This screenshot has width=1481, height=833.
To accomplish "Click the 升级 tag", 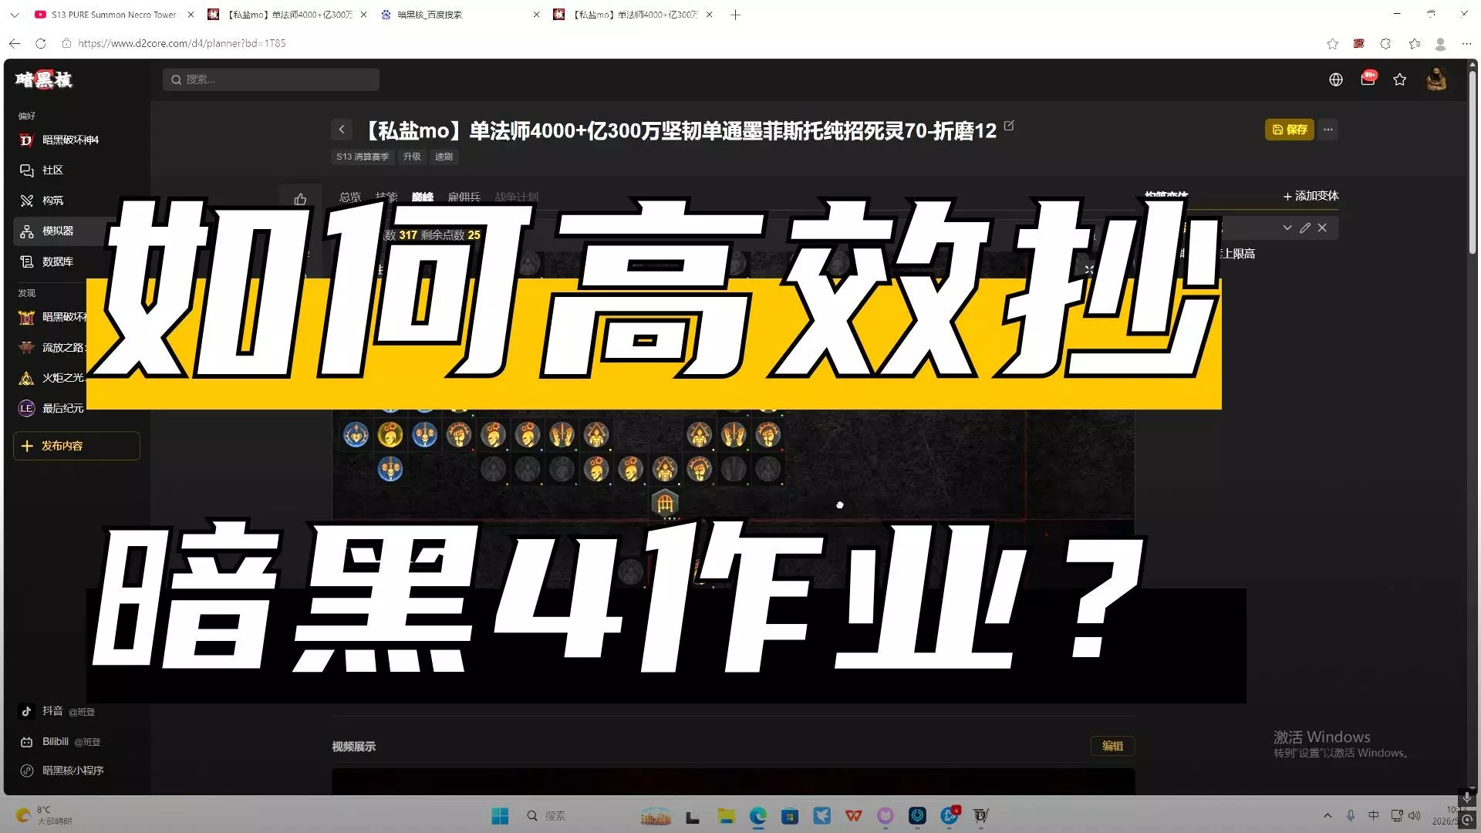I will tap(412, 157).
